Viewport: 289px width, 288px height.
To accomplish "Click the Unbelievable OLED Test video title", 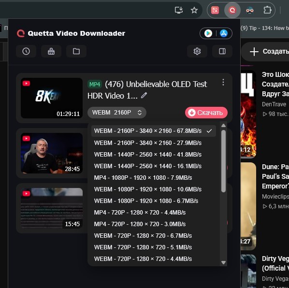I will pyautogui.click(x=147, y=90).
